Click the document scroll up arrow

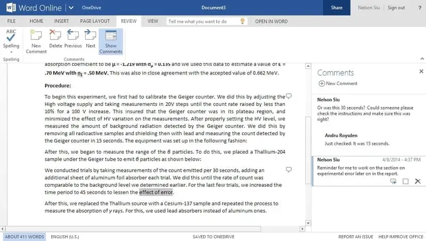308,66
